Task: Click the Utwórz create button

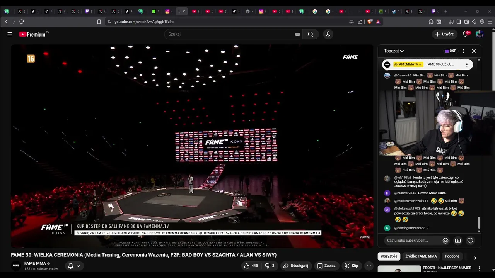Action: pos(444,34)
